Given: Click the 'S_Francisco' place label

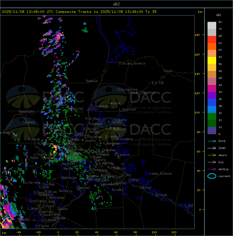Looking at the screenshot, I should [100, 106].
